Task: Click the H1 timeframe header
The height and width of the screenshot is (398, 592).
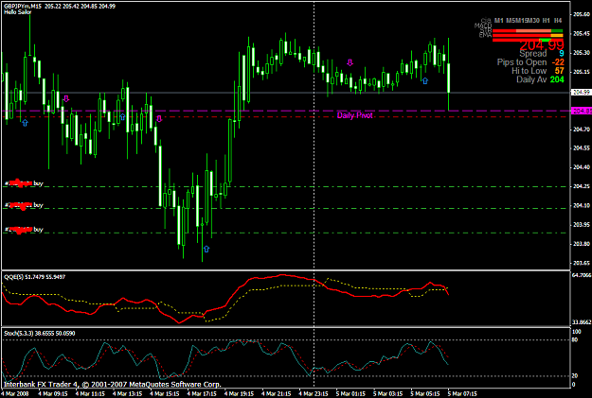Action: [x=546, y=21]
